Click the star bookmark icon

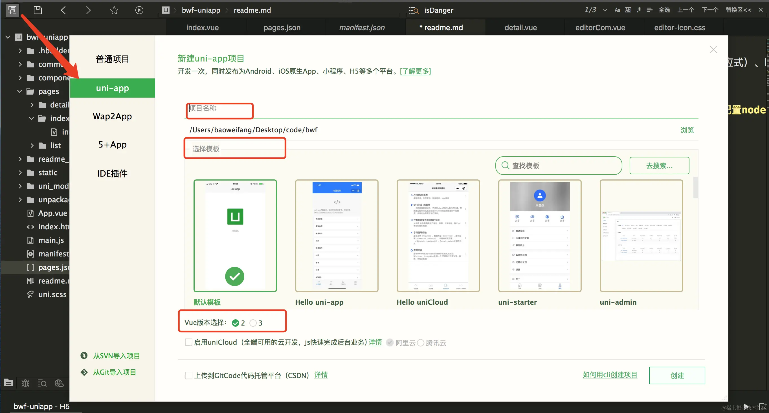pyautogui.click(x=114, y=10)
